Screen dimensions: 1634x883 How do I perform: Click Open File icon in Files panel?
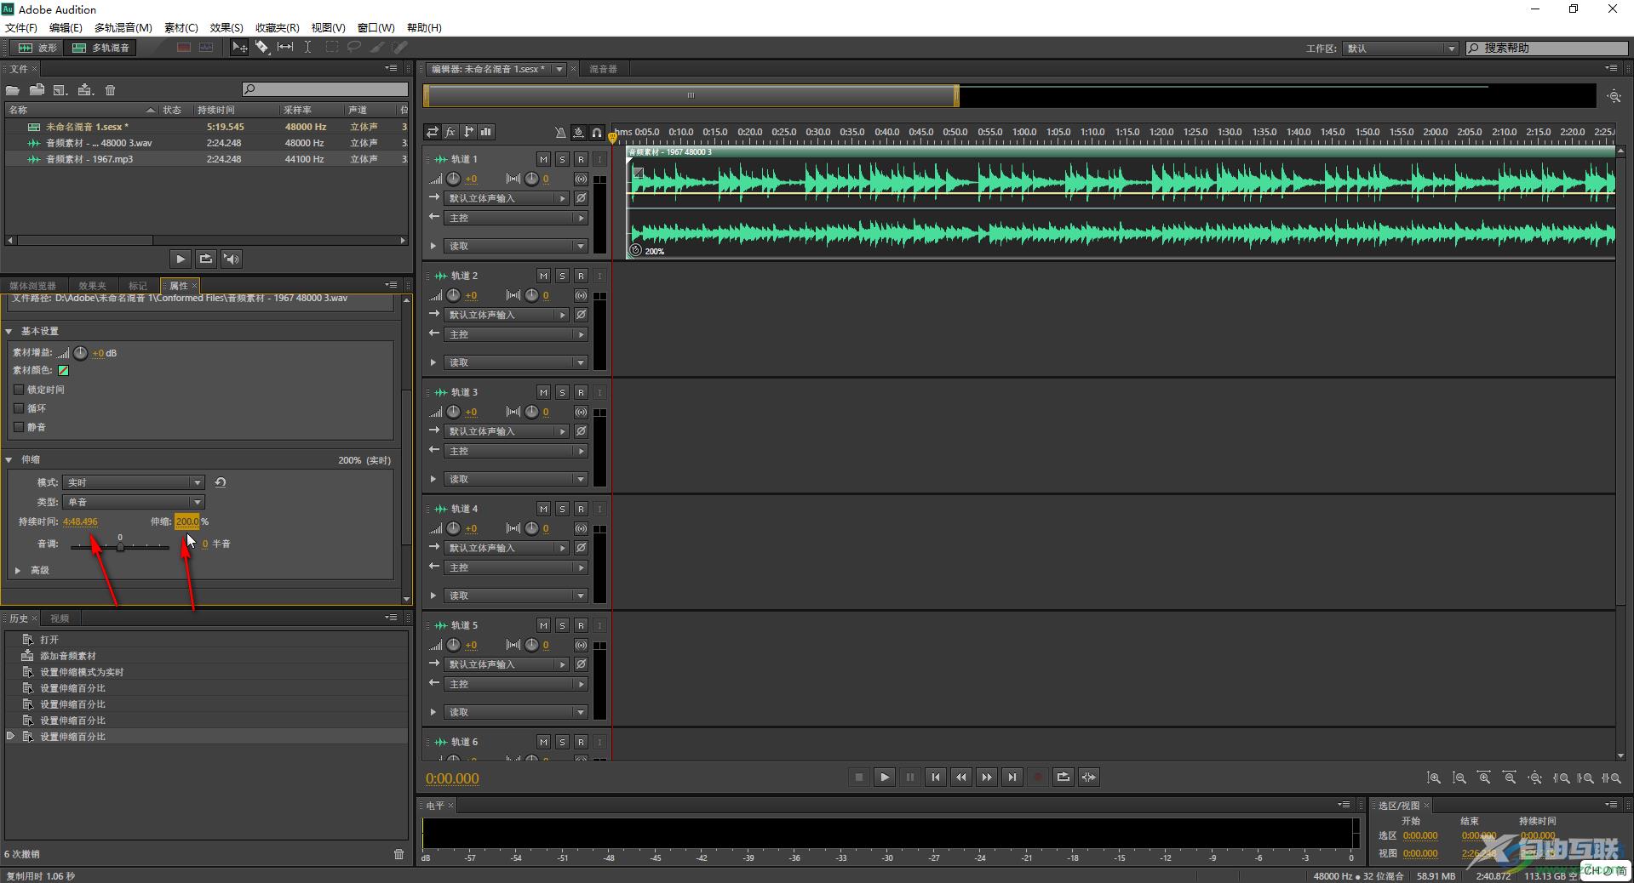(13, 90)
